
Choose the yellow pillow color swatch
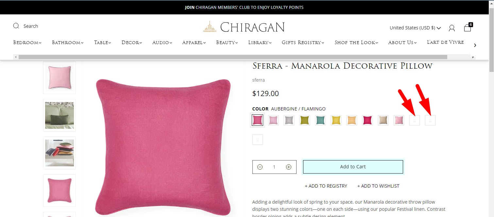[336, 120]
